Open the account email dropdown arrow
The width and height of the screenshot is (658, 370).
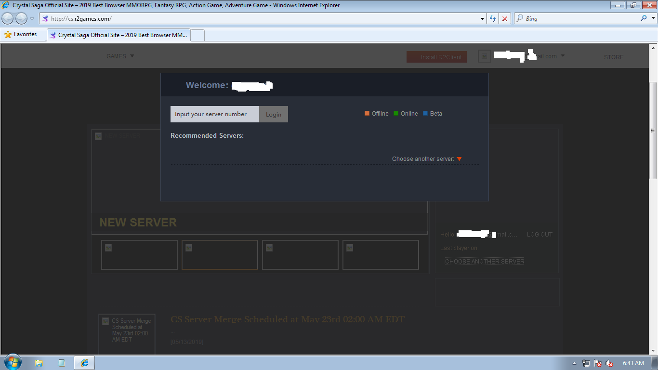pyautogui.click(x=563, y=56)
